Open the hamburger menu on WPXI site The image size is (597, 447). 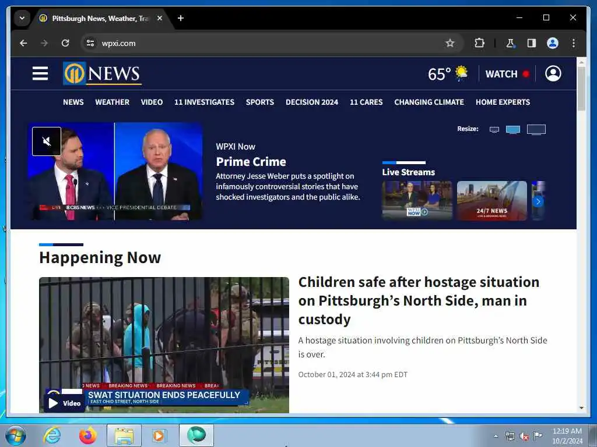click(40, 73)
